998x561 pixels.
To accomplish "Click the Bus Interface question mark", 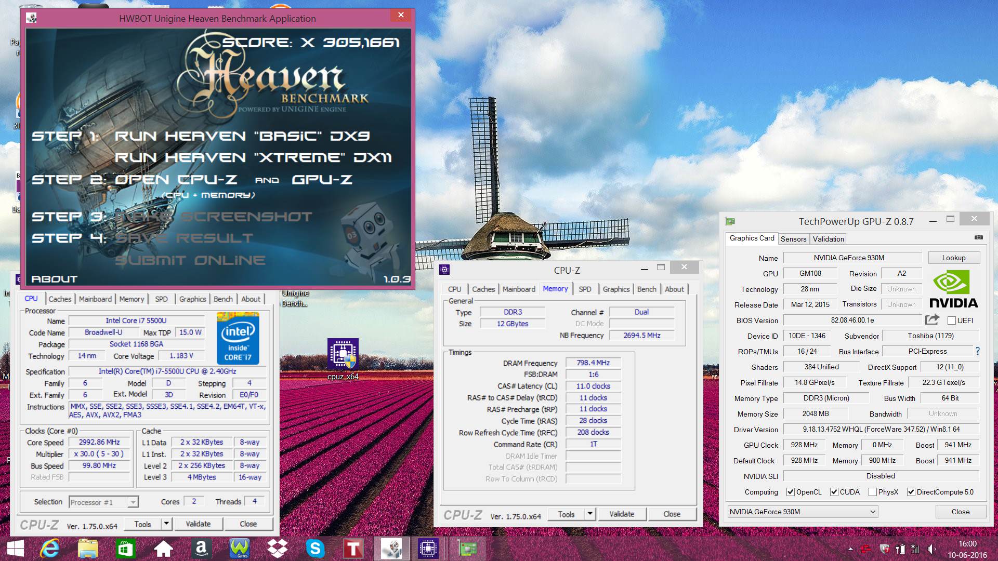I will [978, 351].
